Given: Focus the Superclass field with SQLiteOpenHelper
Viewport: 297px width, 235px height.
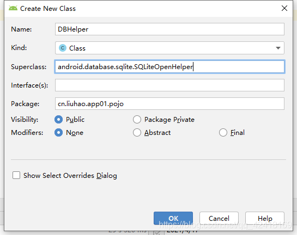Looking at the screenshot, I should click(x=169, y=67).
